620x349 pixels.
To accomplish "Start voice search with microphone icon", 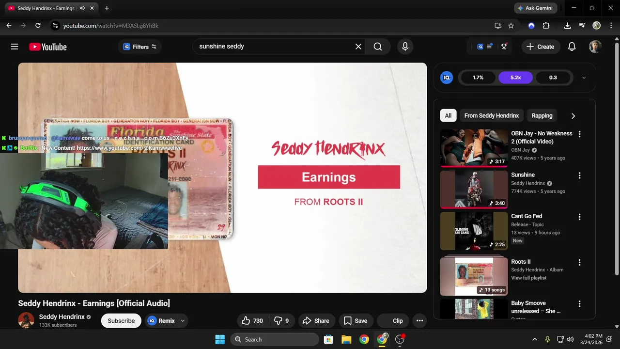I will [x=405, y=47].
